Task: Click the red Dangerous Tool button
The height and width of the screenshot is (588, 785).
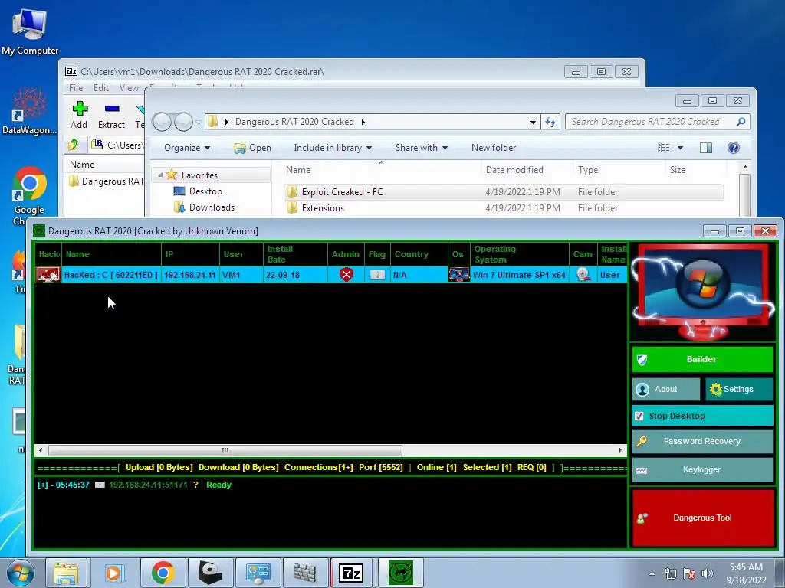Action: pyautogui.click(x=703, y=518)
